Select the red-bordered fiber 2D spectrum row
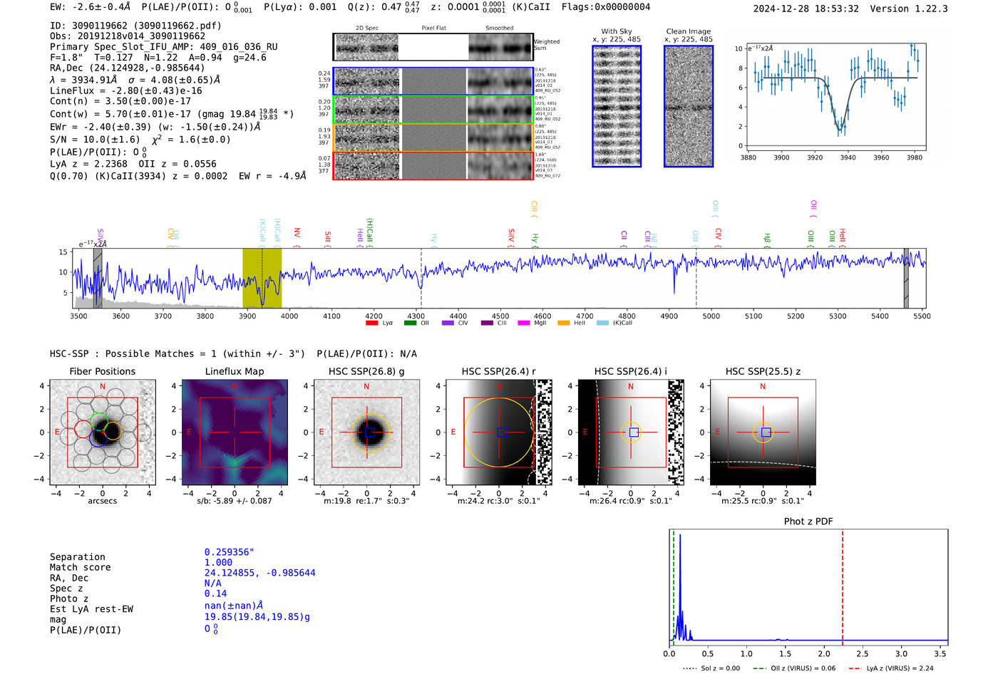Screen dimensions: 998x679 pos(433,165)
